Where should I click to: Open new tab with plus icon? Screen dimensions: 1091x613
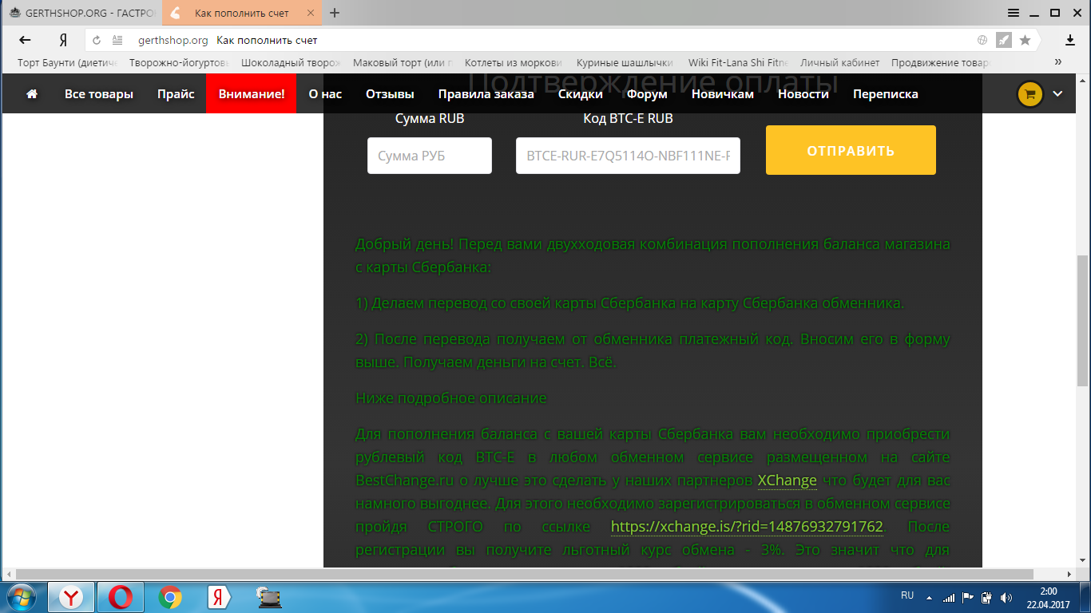point(335,13)
